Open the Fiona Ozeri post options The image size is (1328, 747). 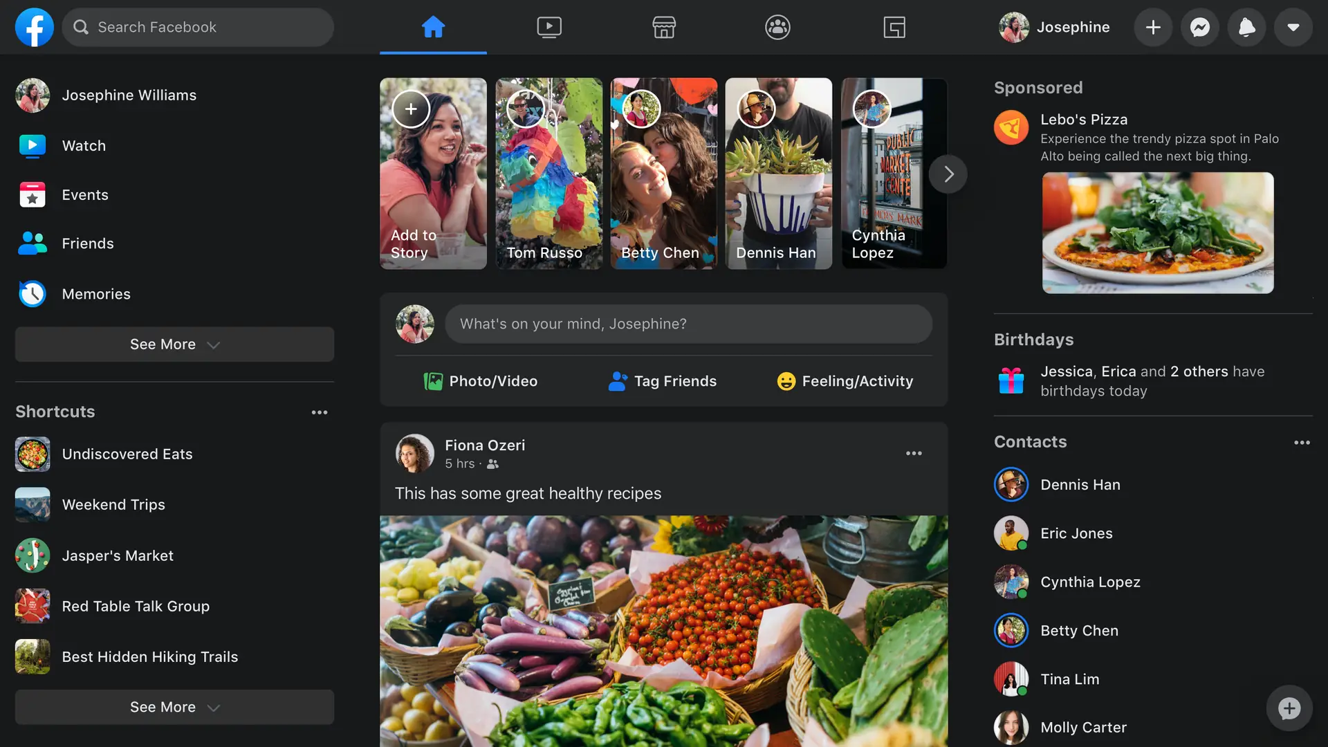click(914, 453)
